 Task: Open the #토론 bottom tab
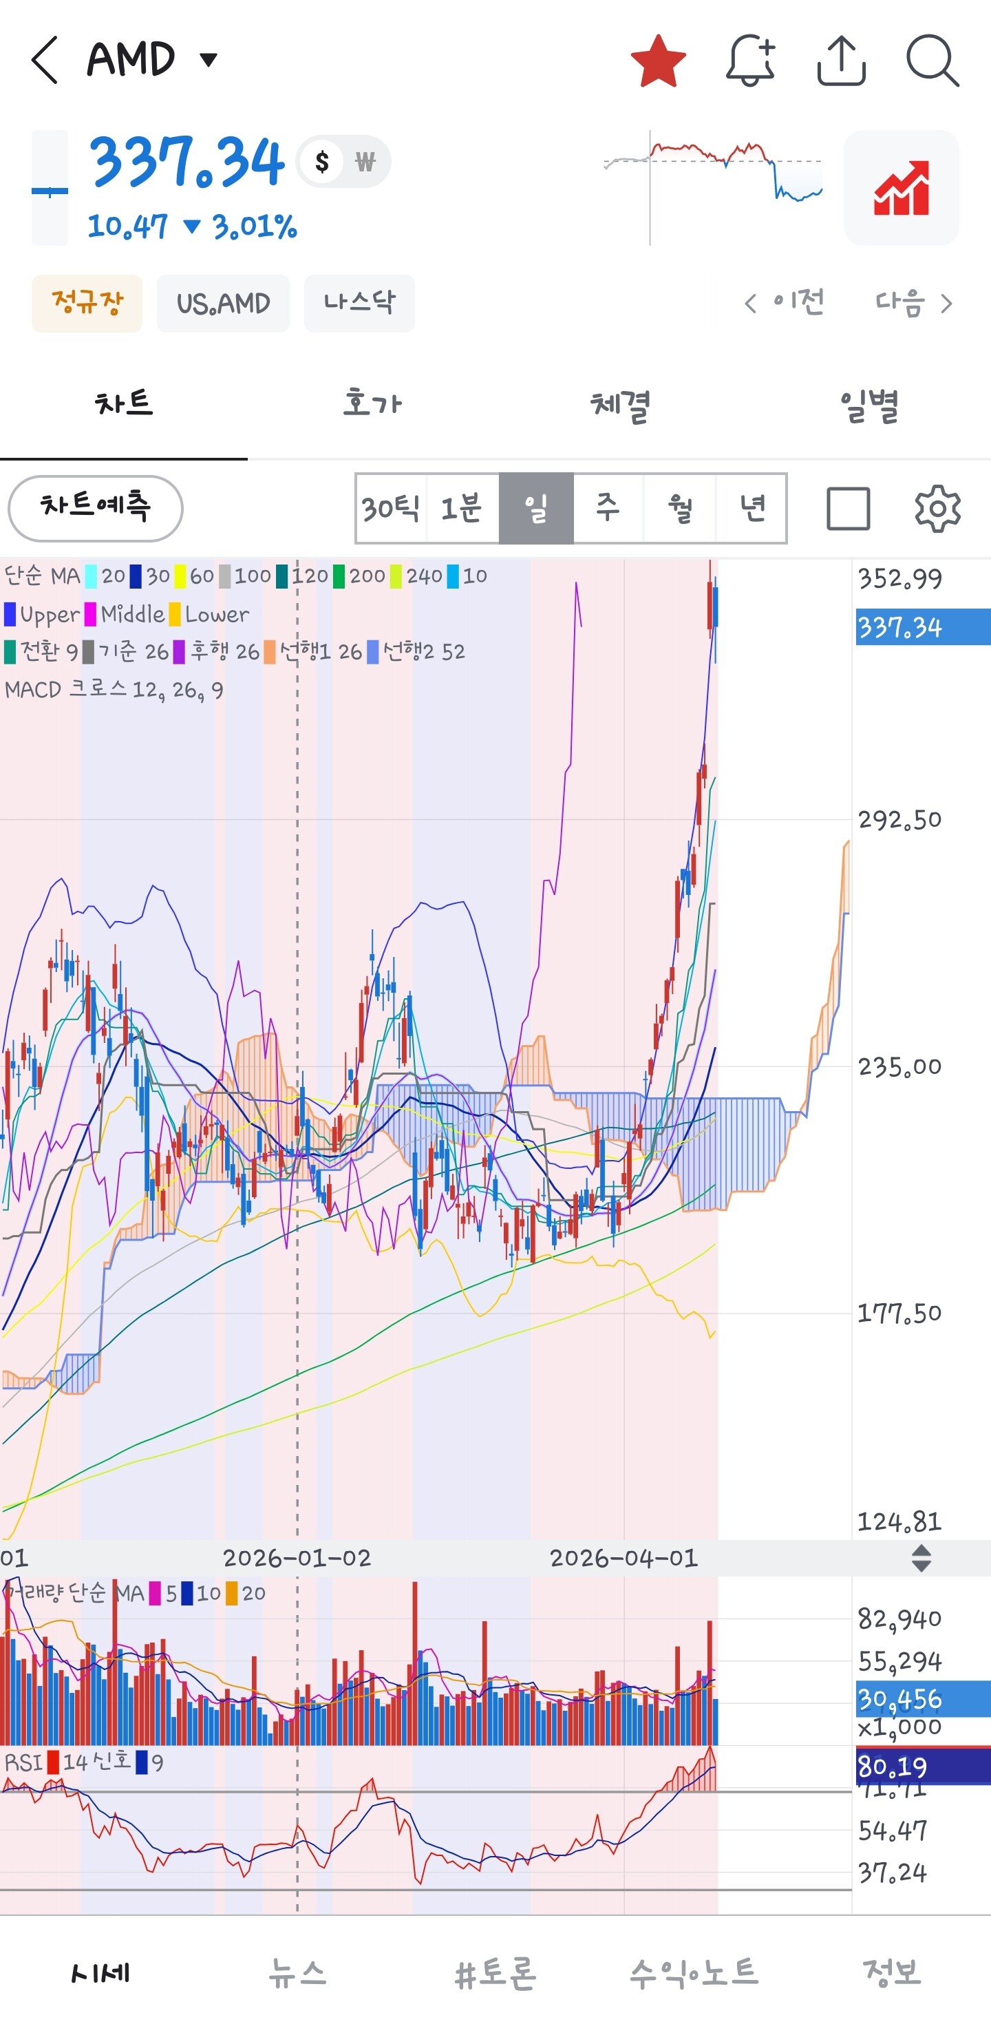(496, 1973)
